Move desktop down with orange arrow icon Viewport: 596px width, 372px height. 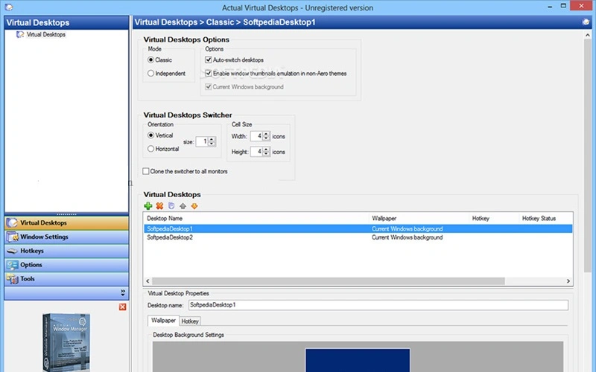coord(194,206)
